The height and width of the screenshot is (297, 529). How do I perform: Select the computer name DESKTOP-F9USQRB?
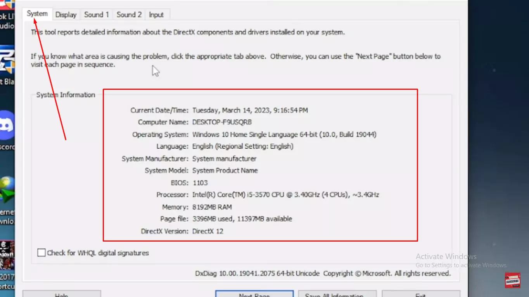click(x=222, y=122)
